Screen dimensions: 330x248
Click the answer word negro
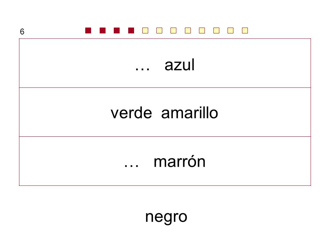166,217
